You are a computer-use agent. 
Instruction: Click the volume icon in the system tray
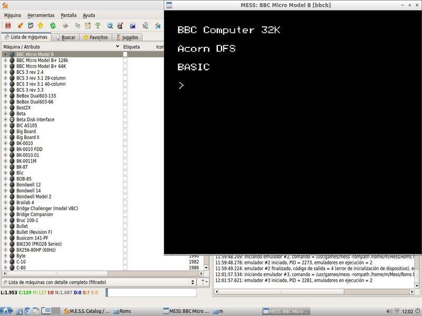pos(389,311)
